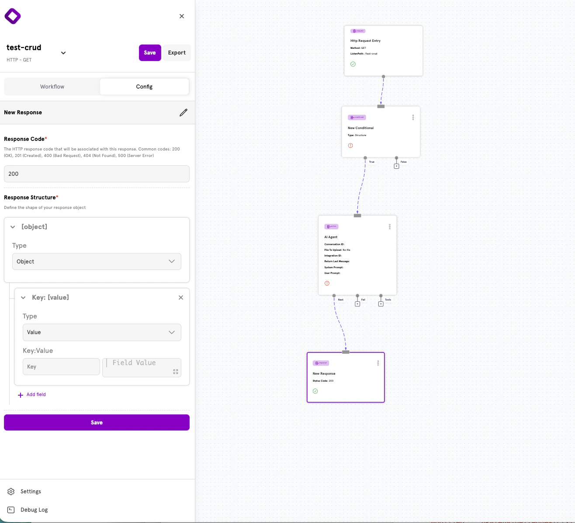Open the Value type dropdown
The image size is (575, 523).
(102, 332)
